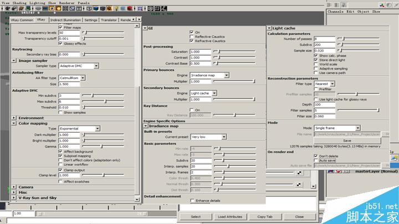Click the light bulb use all lights icon

116,8
